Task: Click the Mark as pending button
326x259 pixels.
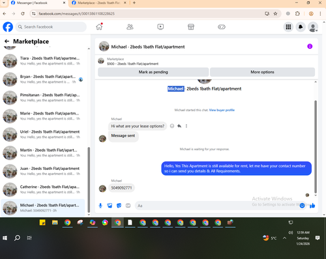Action: (153, 72)
